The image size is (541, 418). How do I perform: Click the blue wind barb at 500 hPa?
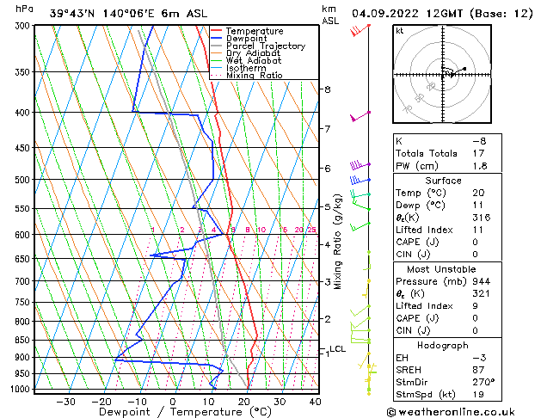(360, 180)
